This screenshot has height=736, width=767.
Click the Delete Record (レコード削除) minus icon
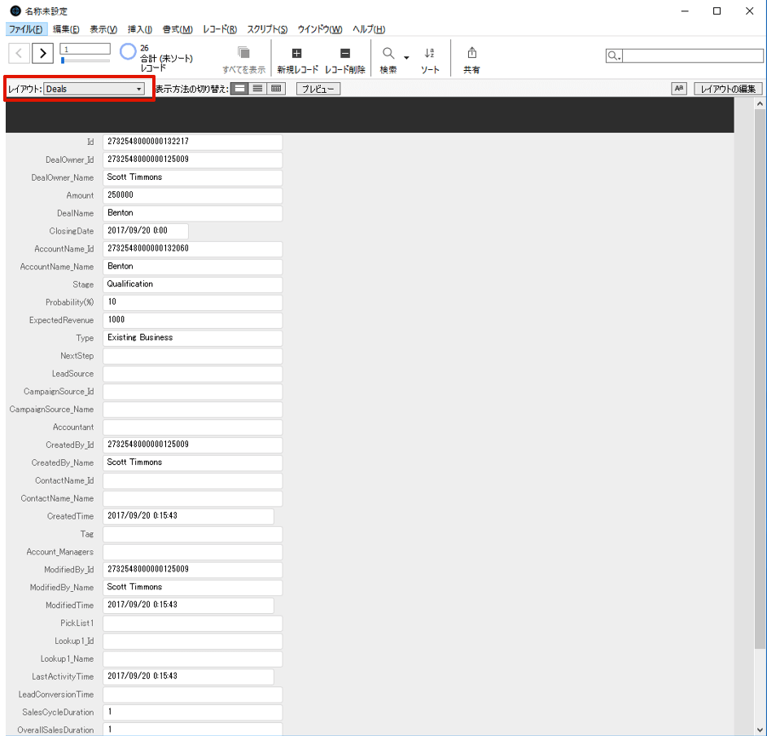[x=344, y=54]
